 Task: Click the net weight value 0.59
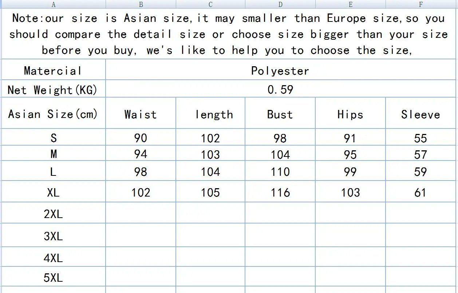point(280,89)
